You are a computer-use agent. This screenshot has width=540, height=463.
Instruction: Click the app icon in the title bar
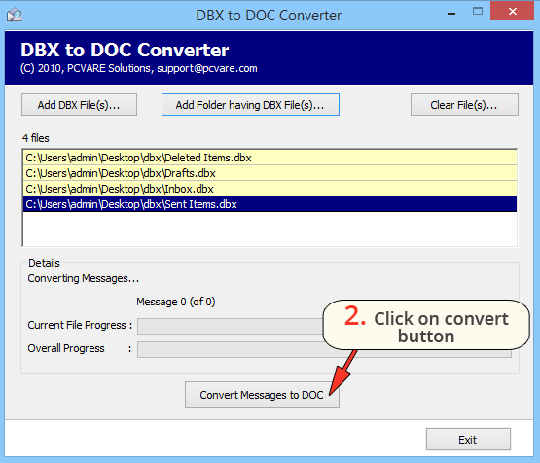click(x=15, y=16)
